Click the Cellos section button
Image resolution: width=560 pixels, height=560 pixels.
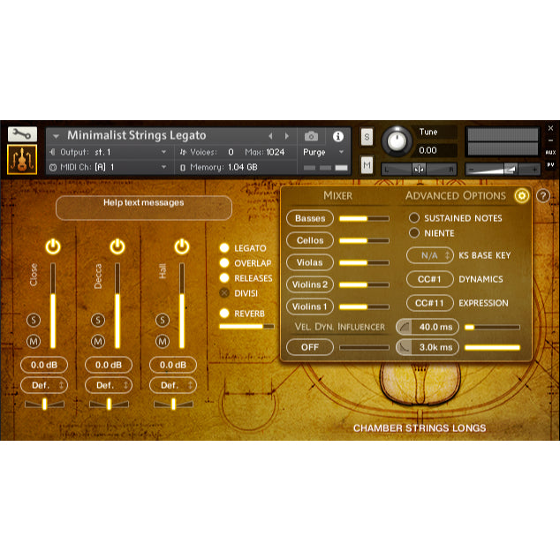[x=310, y=240]
